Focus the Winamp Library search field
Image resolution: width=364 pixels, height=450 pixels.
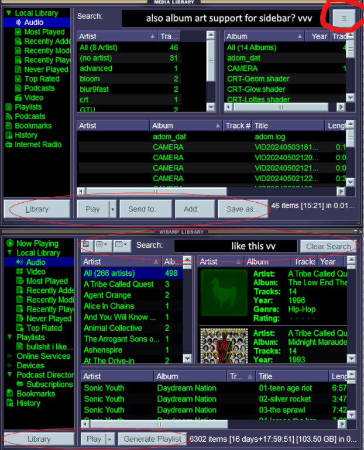pos(236,246)
